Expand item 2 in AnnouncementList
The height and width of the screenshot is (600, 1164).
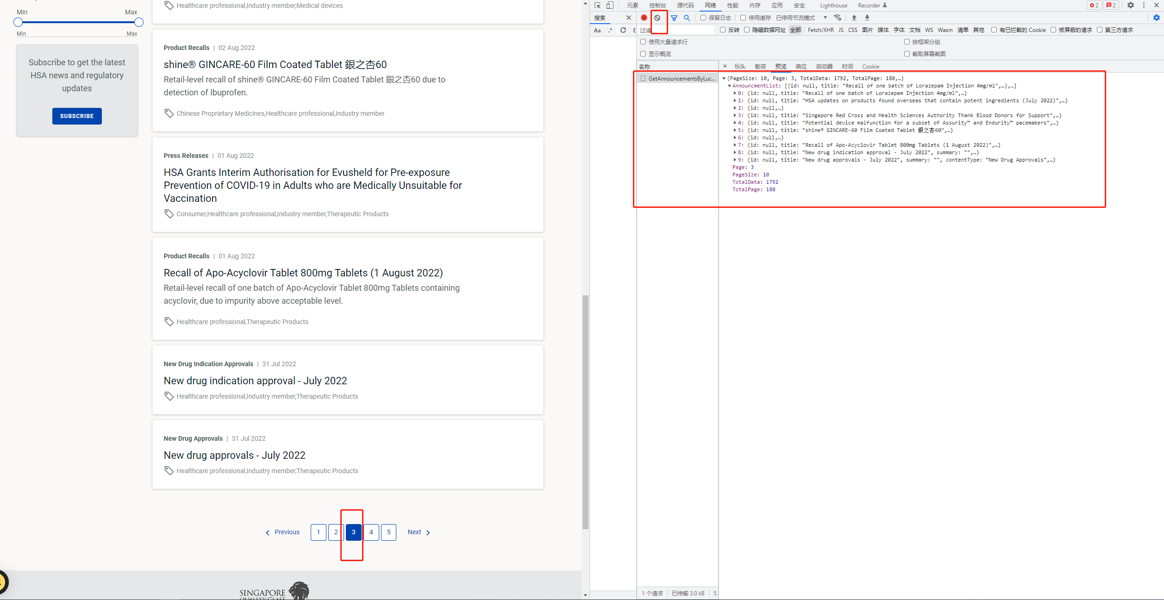click(735, 108)
